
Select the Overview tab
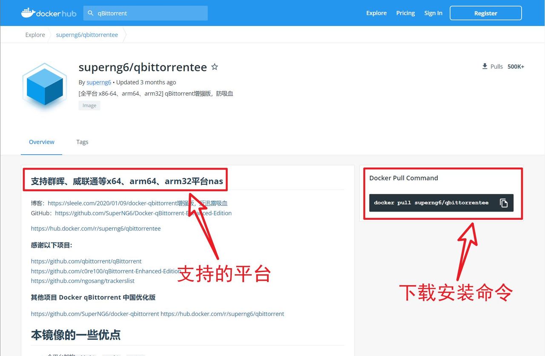tap(42, 142)
